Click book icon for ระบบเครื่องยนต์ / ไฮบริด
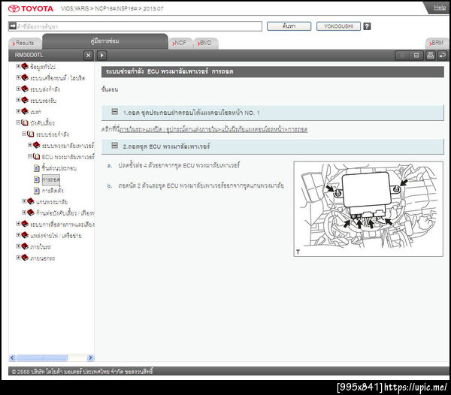 (25, 77)
